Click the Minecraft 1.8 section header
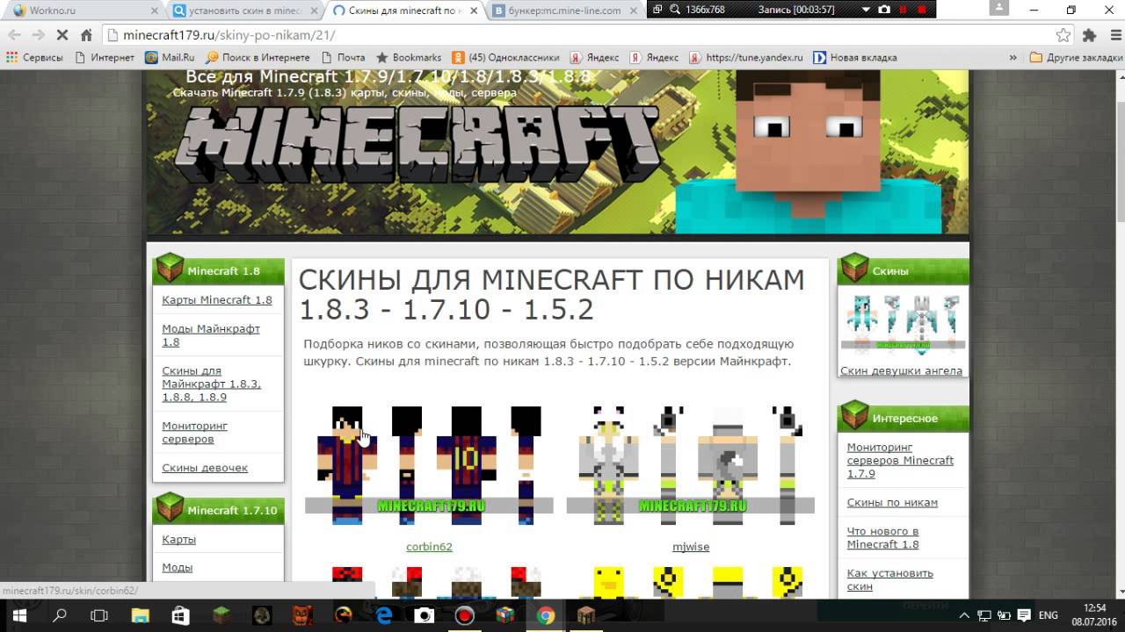1125x632 pixels. (x=219, y=270)
